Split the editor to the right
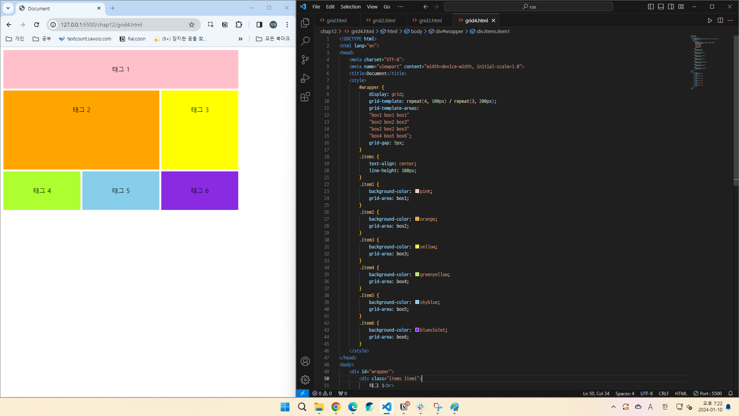 pyautogui.click(x=720, y=20)
